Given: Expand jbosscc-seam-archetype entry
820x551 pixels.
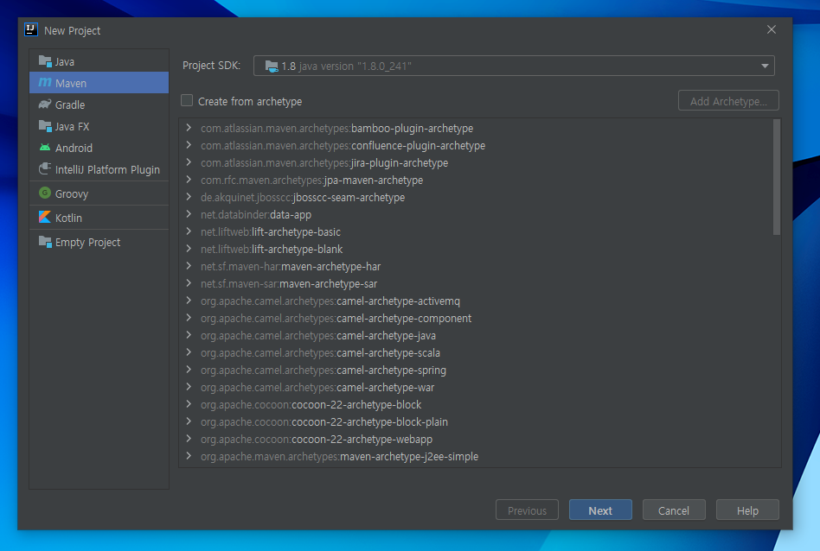Looking at the screenshot, I should coord(189,196).
